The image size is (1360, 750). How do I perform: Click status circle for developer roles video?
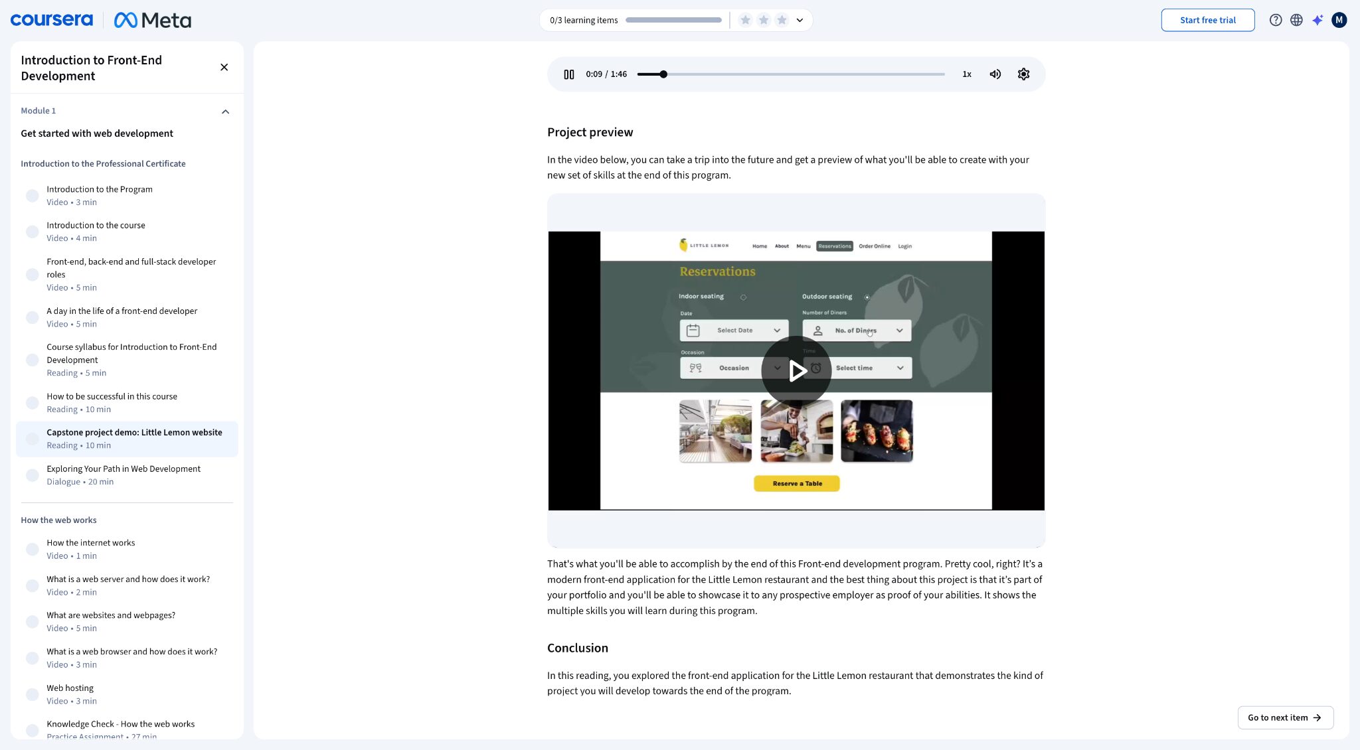coord(32,274)
